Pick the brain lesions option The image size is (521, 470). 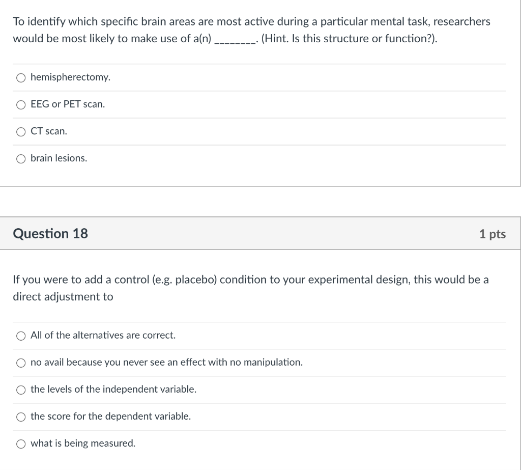(x=21, y=159)
